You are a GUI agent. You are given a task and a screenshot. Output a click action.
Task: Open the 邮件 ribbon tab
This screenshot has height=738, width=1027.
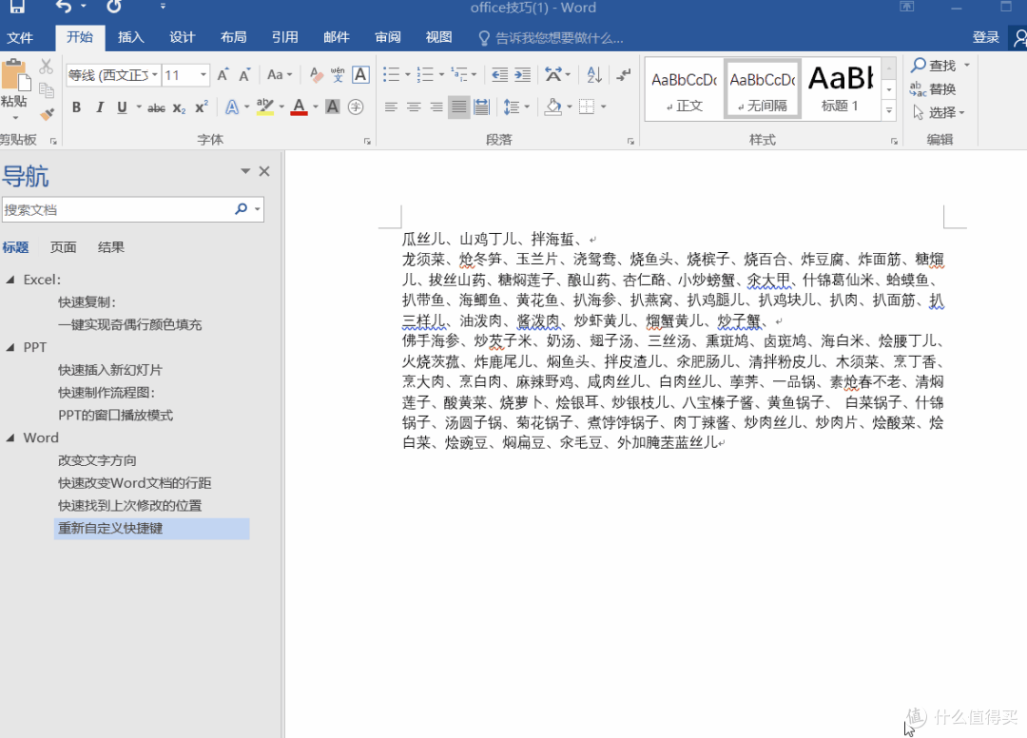tap(337, 37)
